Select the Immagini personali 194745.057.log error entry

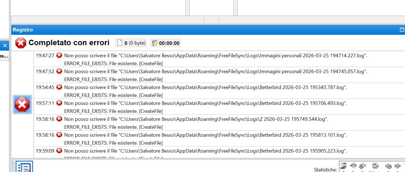point(219,75)
